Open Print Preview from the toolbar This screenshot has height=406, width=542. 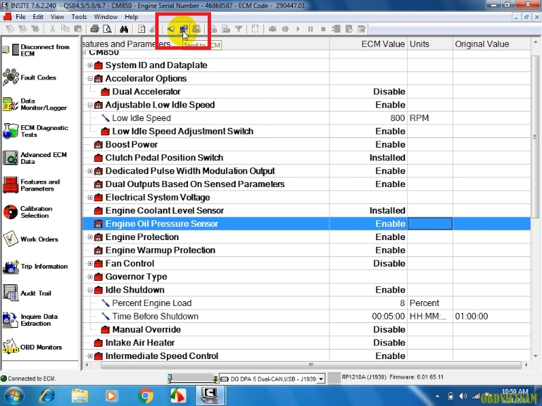click(108, 29)
